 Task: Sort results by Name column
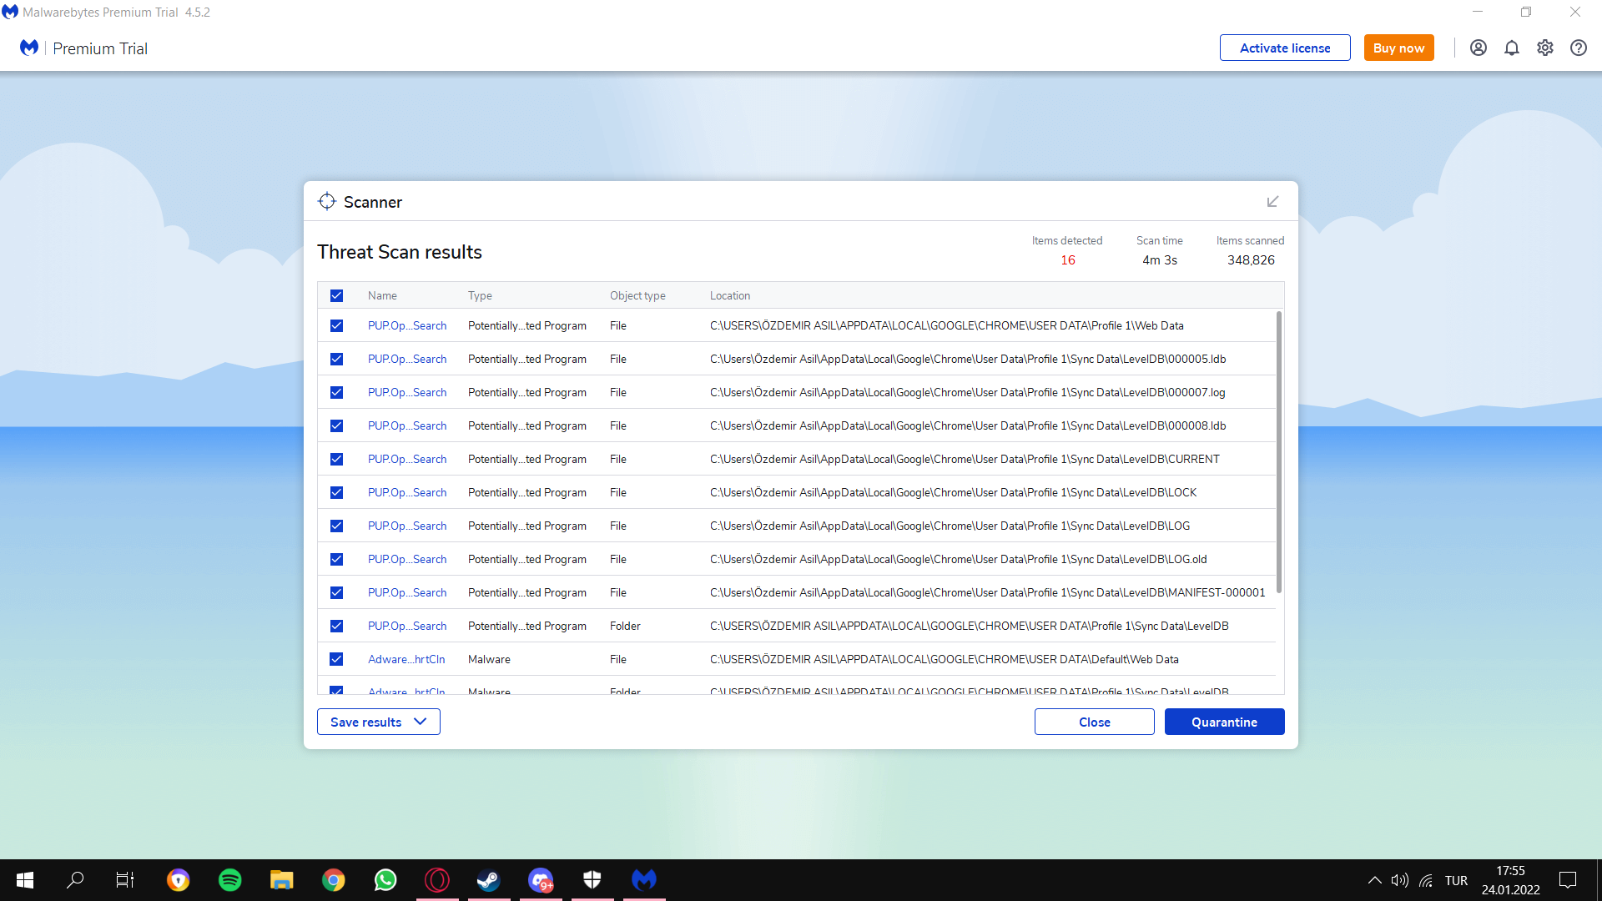[382, 295]
